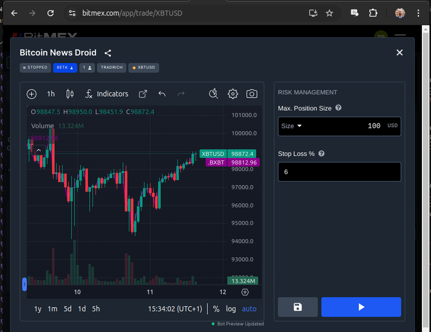
Task: Click the Volume indicator label
Action: point(43,126)
